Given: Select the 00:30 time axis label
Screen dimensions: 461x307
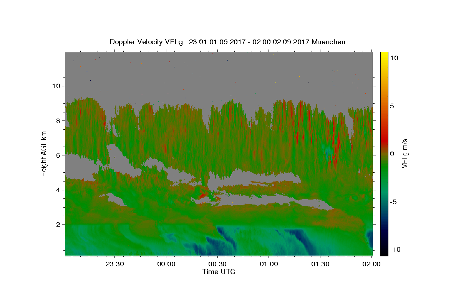Looking at the screenshot, I should click(217, 264).
